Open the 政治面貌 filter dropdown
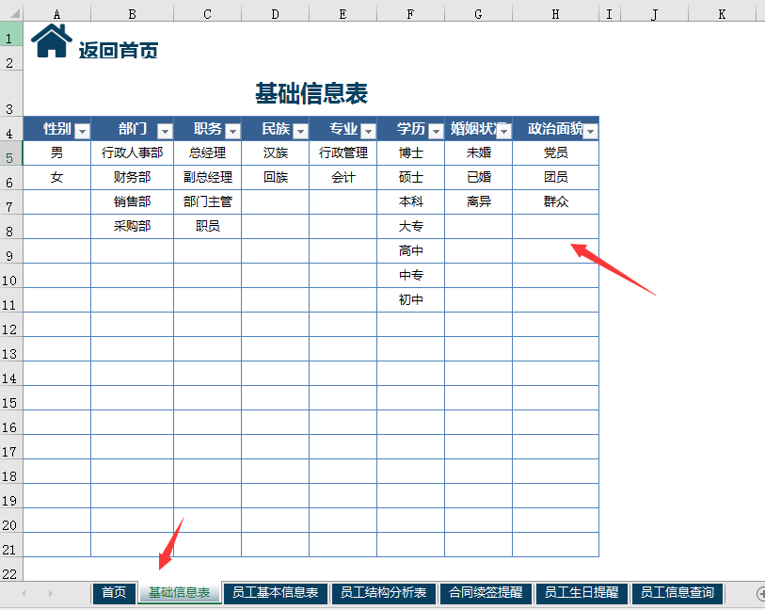This screenshot has height=610, width=765. 590,129
